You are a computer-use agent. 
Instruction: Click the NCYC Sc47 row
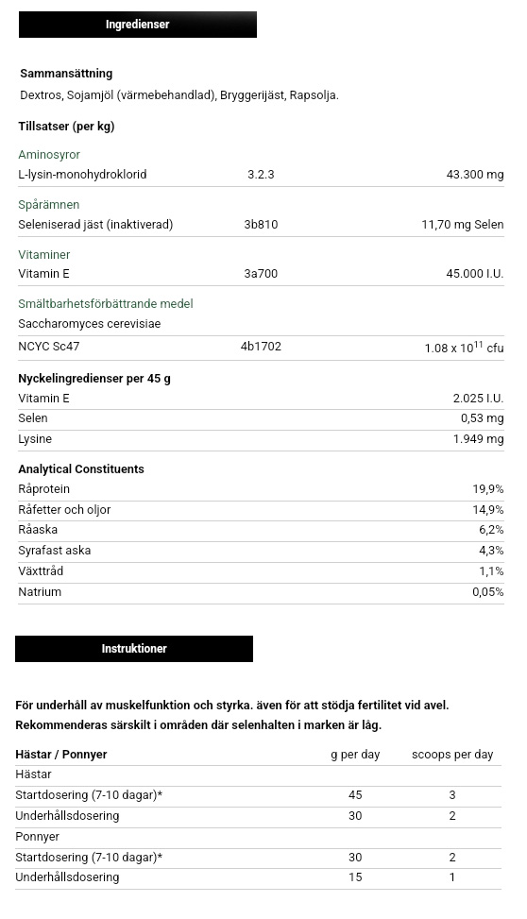[261, 347]
